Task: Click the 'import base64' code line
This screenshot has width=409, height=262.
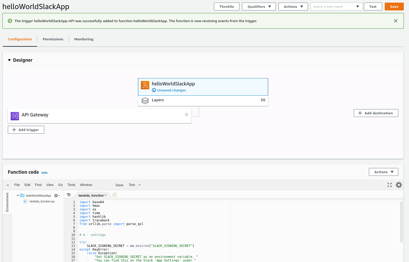Action: tap(91, 202)
